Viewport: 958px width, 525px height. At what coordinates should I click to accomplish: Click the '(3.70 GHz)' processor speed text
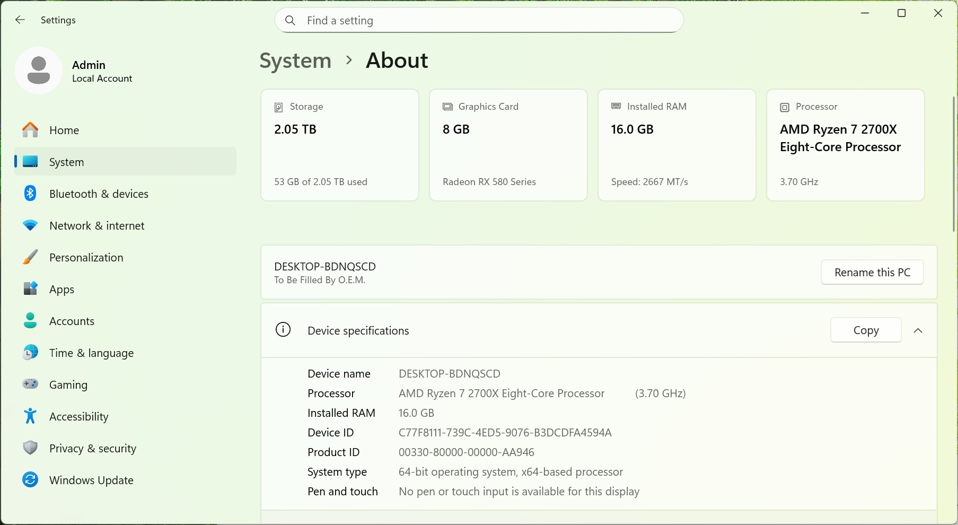point(661,393)
